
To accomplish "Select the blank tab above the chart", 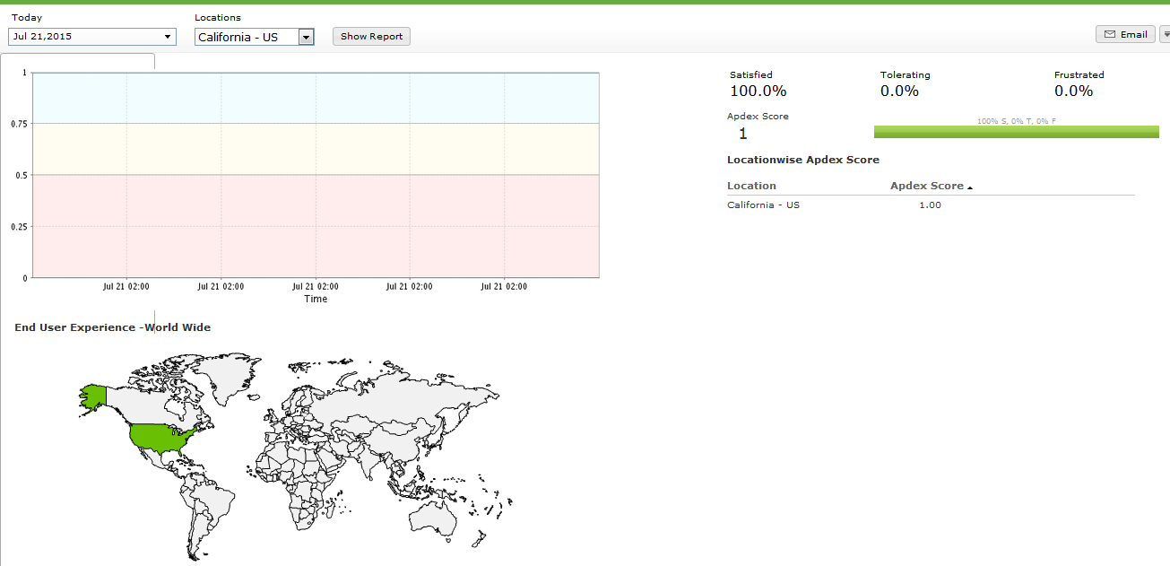I will 78,61.
